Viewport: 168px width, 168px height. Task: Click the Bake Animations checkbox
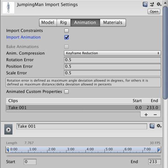point(66,47)
